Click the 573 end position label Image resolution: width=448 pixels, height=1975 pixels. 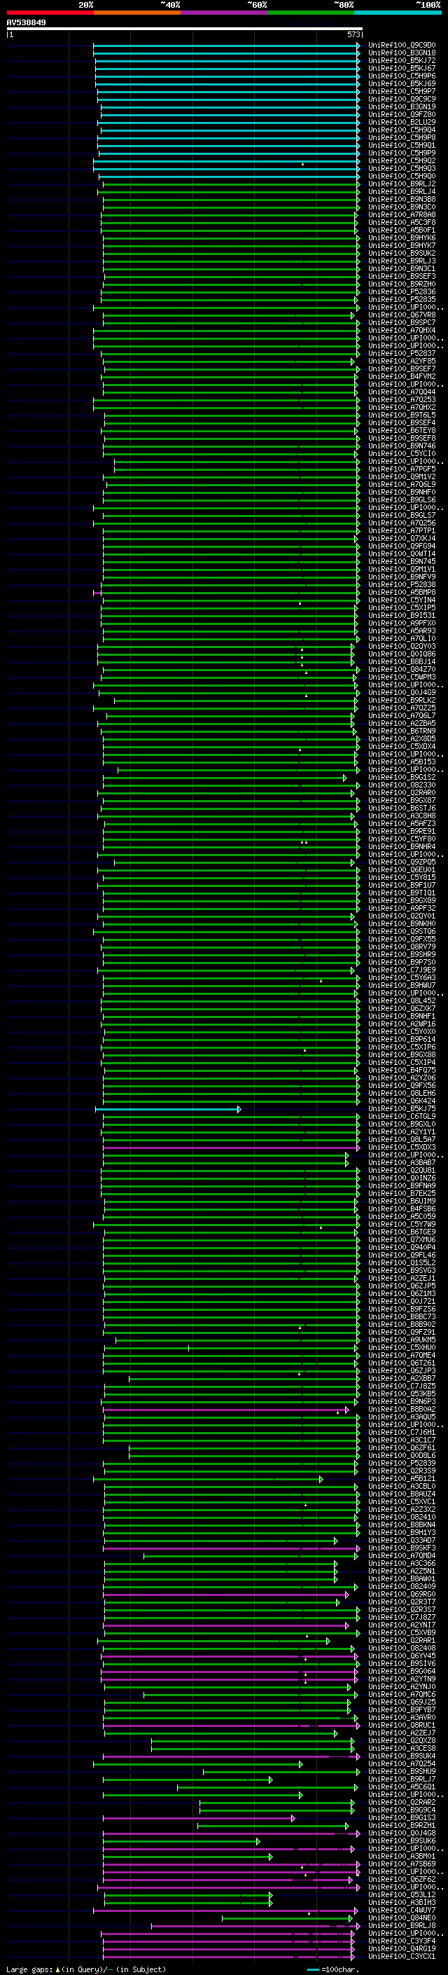click(353, 34)
